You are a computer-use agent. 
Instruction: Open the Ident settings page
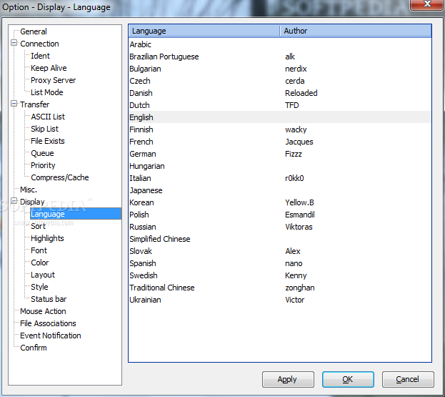(x=40, y=56)
